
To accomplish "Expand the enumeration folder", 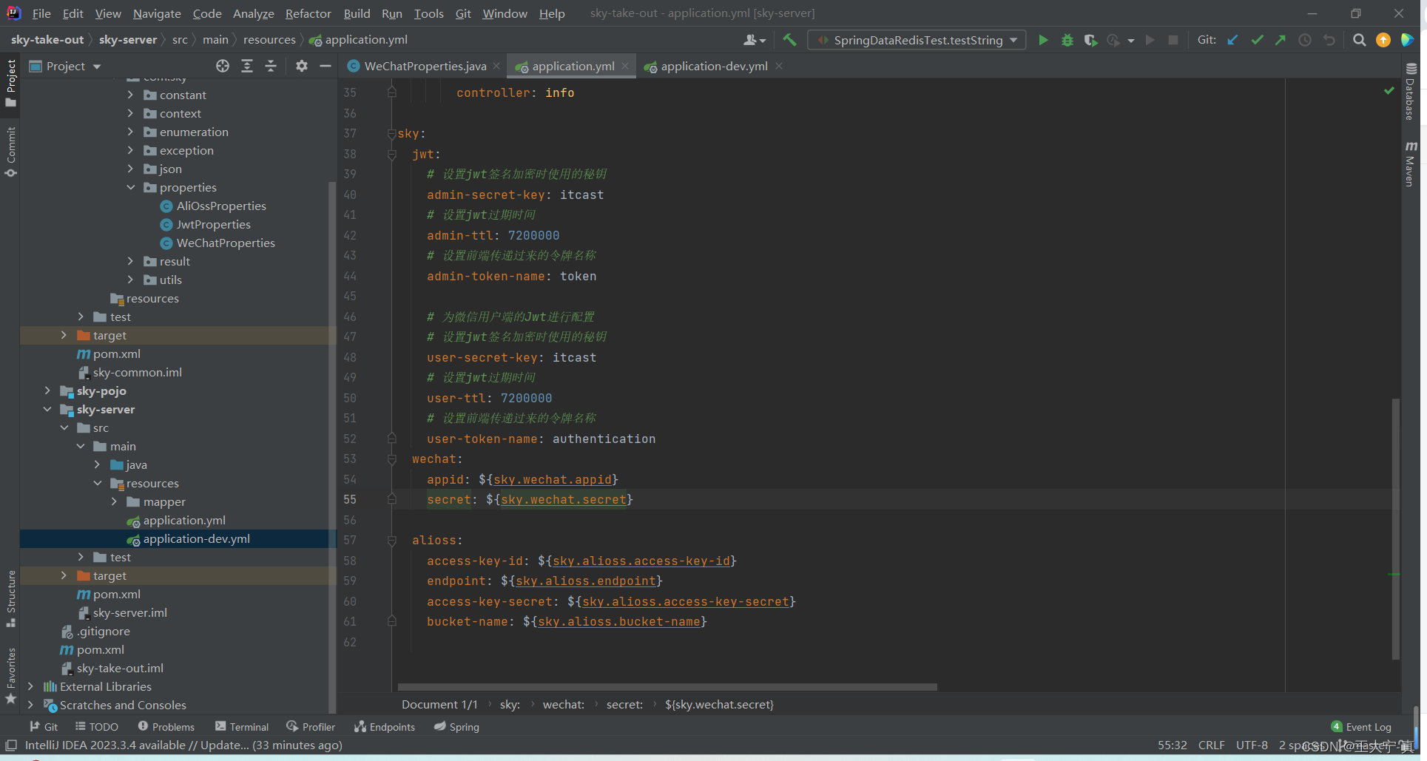I will click(131, 132).
